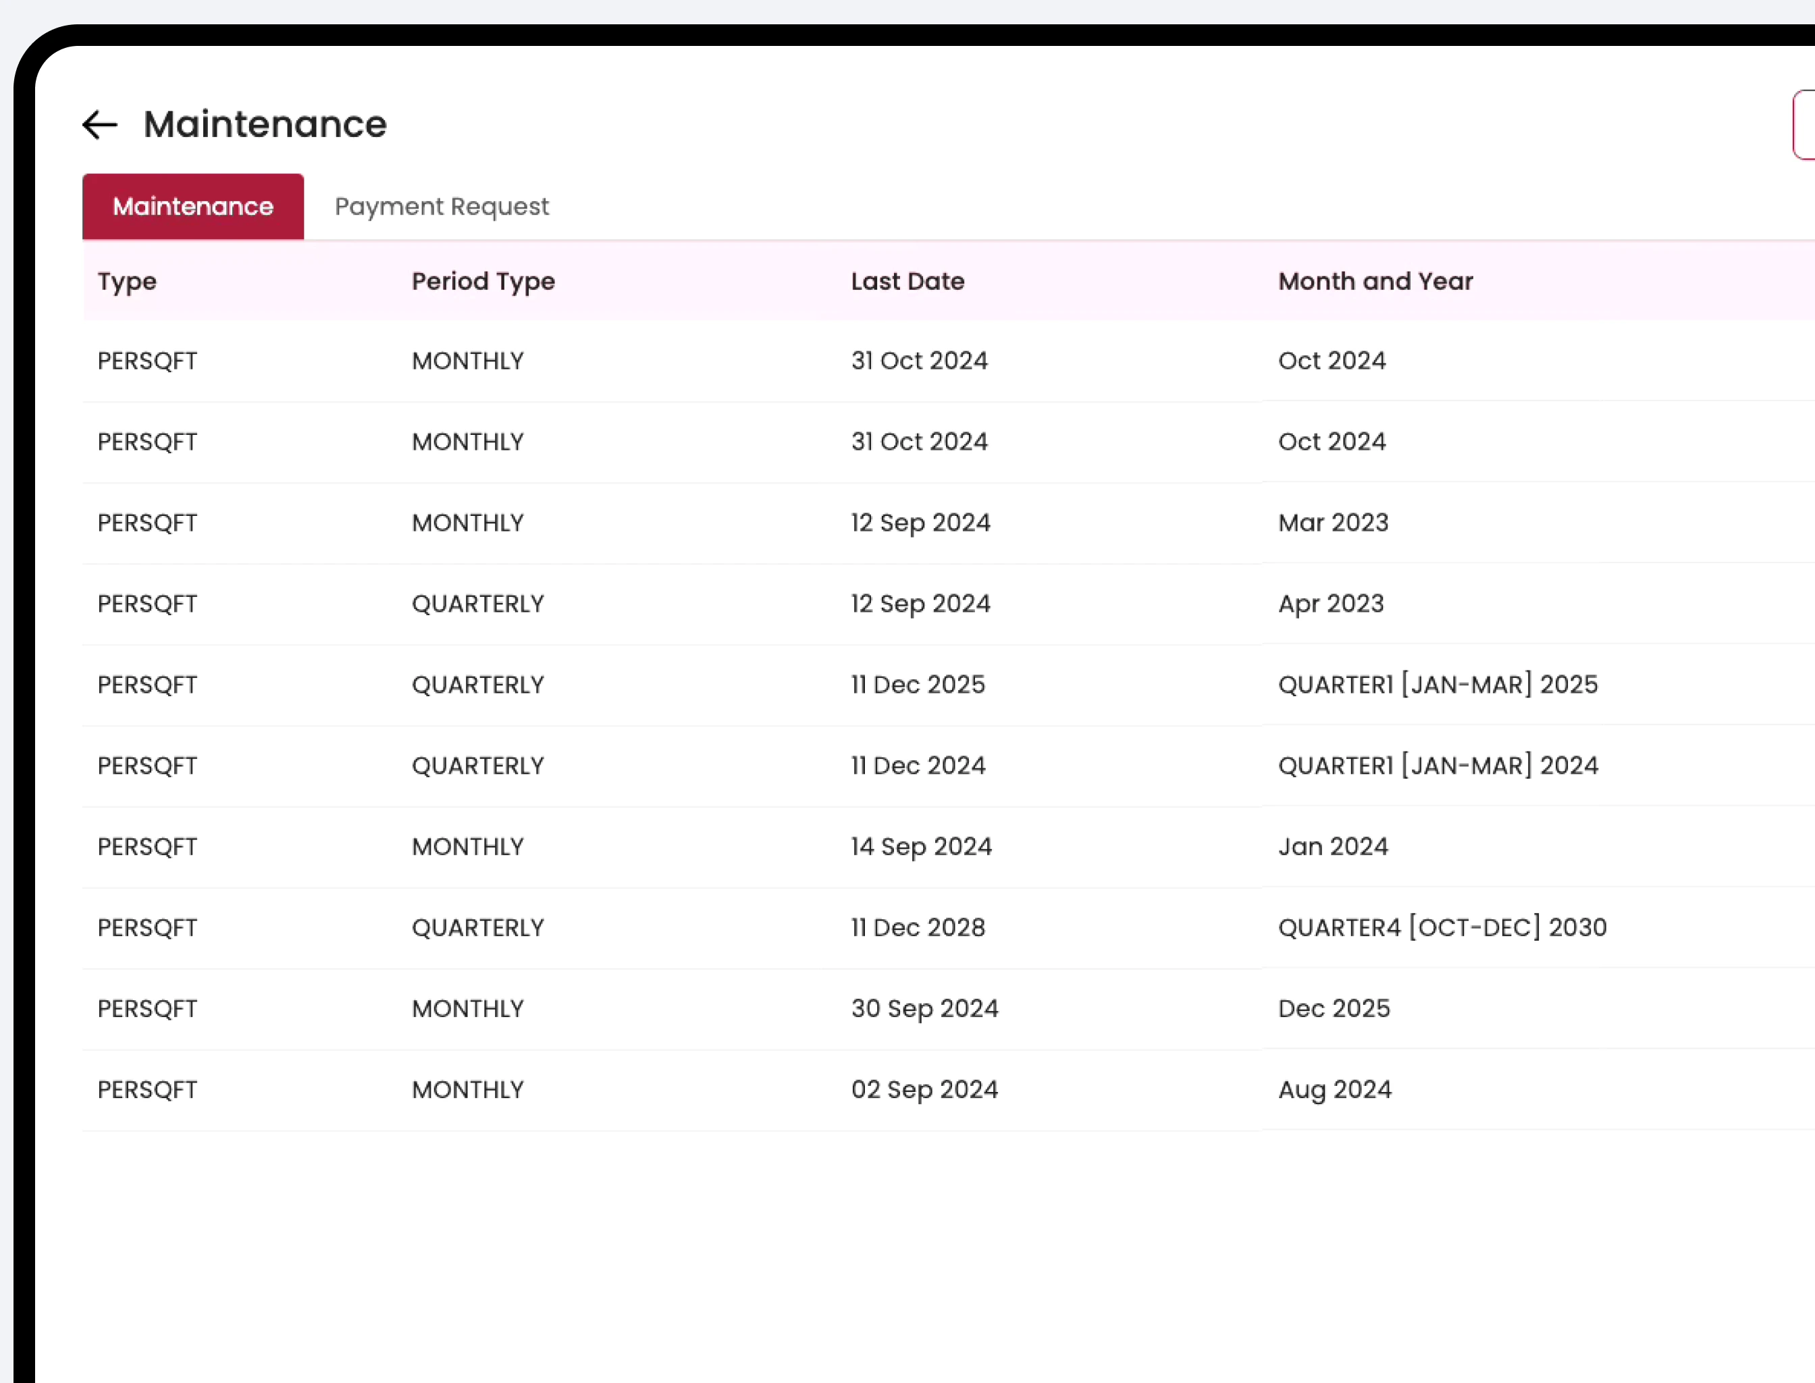Click the Type column header
This screenshot has height=1383, width=1815.
click(x=127, y=282)
